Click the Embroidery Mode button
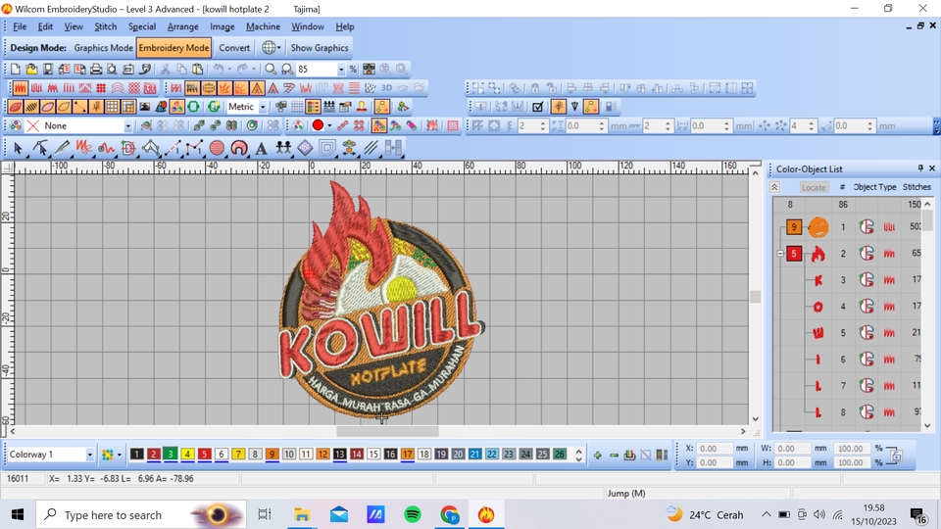 [x=173, y=48]
